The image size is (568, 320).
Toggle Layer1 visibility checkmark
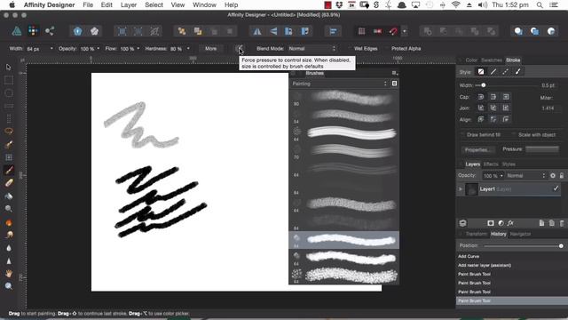click(556, 188)
